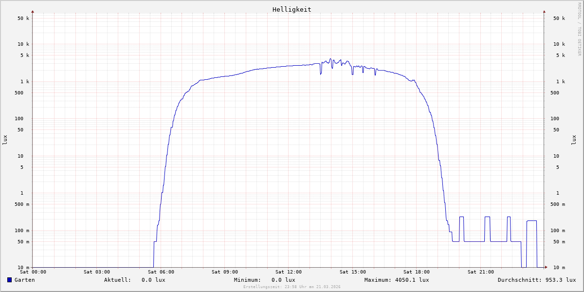Click the Sat 21:00 time axis label
Viewport: 584px width, 292px height.
pos(481,272)
